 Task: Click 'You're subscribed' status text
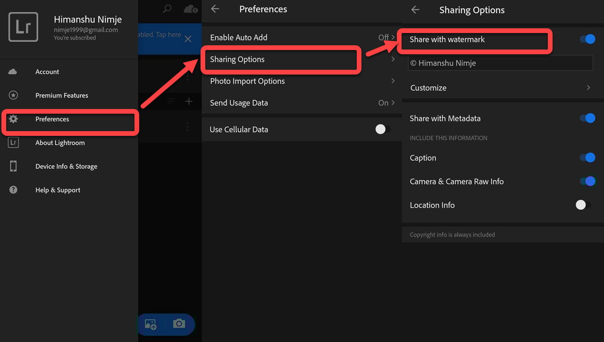pos(75,38)
